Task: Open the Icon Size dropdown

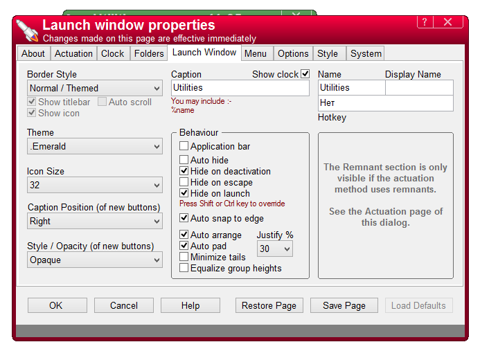Action: point(95,185)
